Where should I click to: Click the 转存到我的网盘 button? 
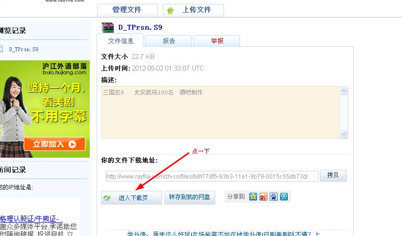189,197
